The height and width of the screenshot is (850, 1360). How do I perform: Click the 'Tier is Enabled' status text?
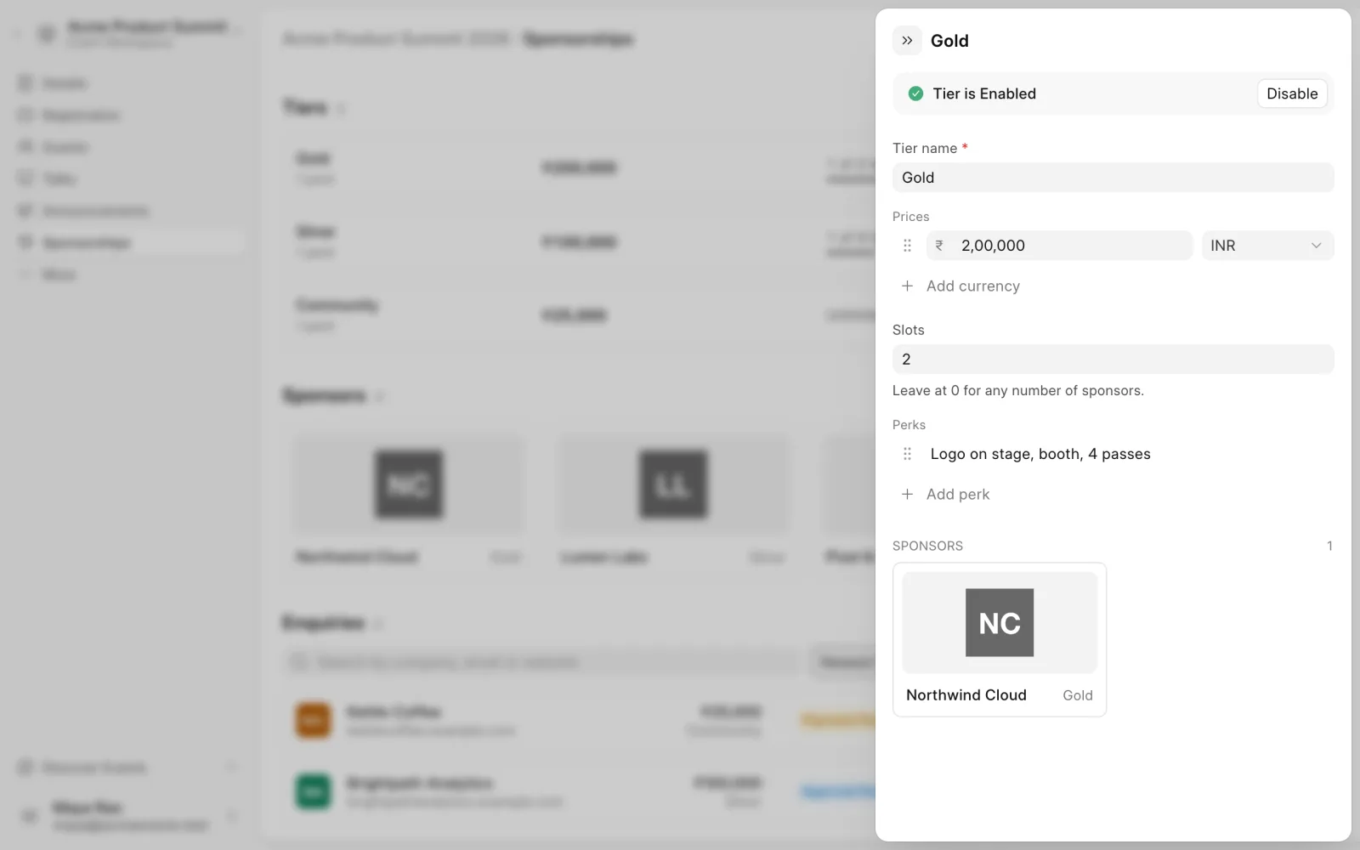pyautogui.click(x=984, y=93)
